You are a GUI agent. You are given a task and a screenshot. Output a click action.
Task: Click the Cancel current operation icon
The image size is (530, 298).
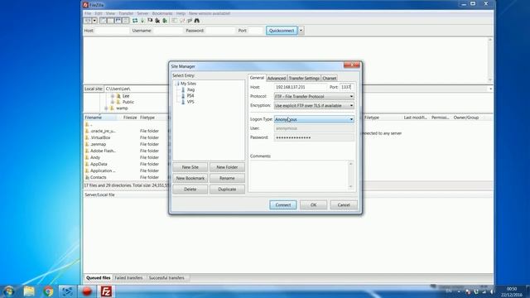150,20
